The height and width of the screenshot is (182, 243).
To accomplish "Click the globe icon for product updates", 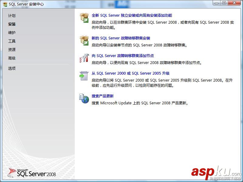I will tap(84, 99).
